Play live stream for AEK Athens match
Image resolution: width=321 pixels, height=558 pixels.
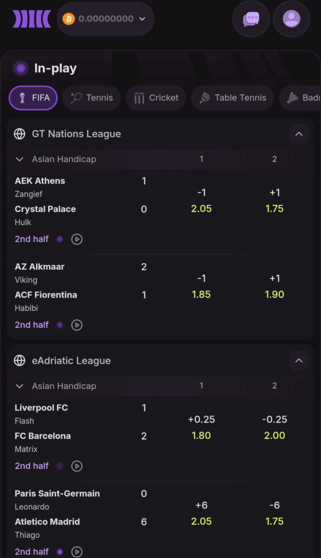[x=77, y=239]
